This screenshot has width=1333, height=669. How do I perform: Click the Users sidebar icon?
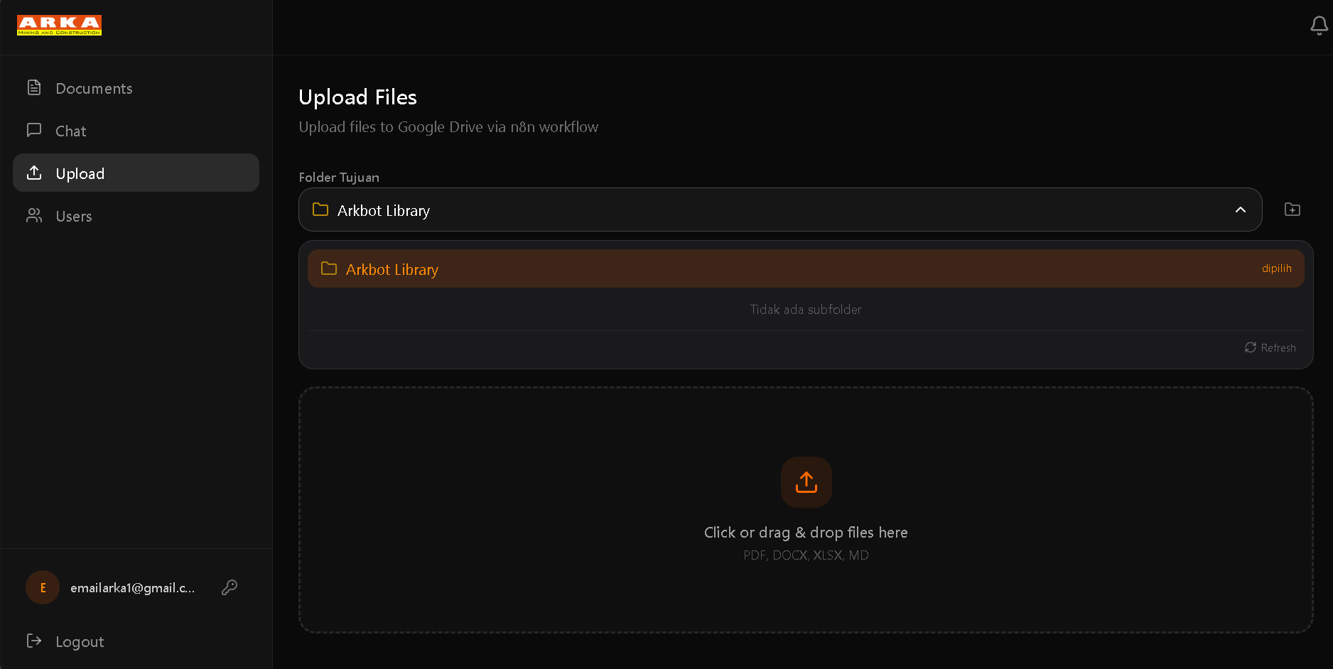click(34, 216)
